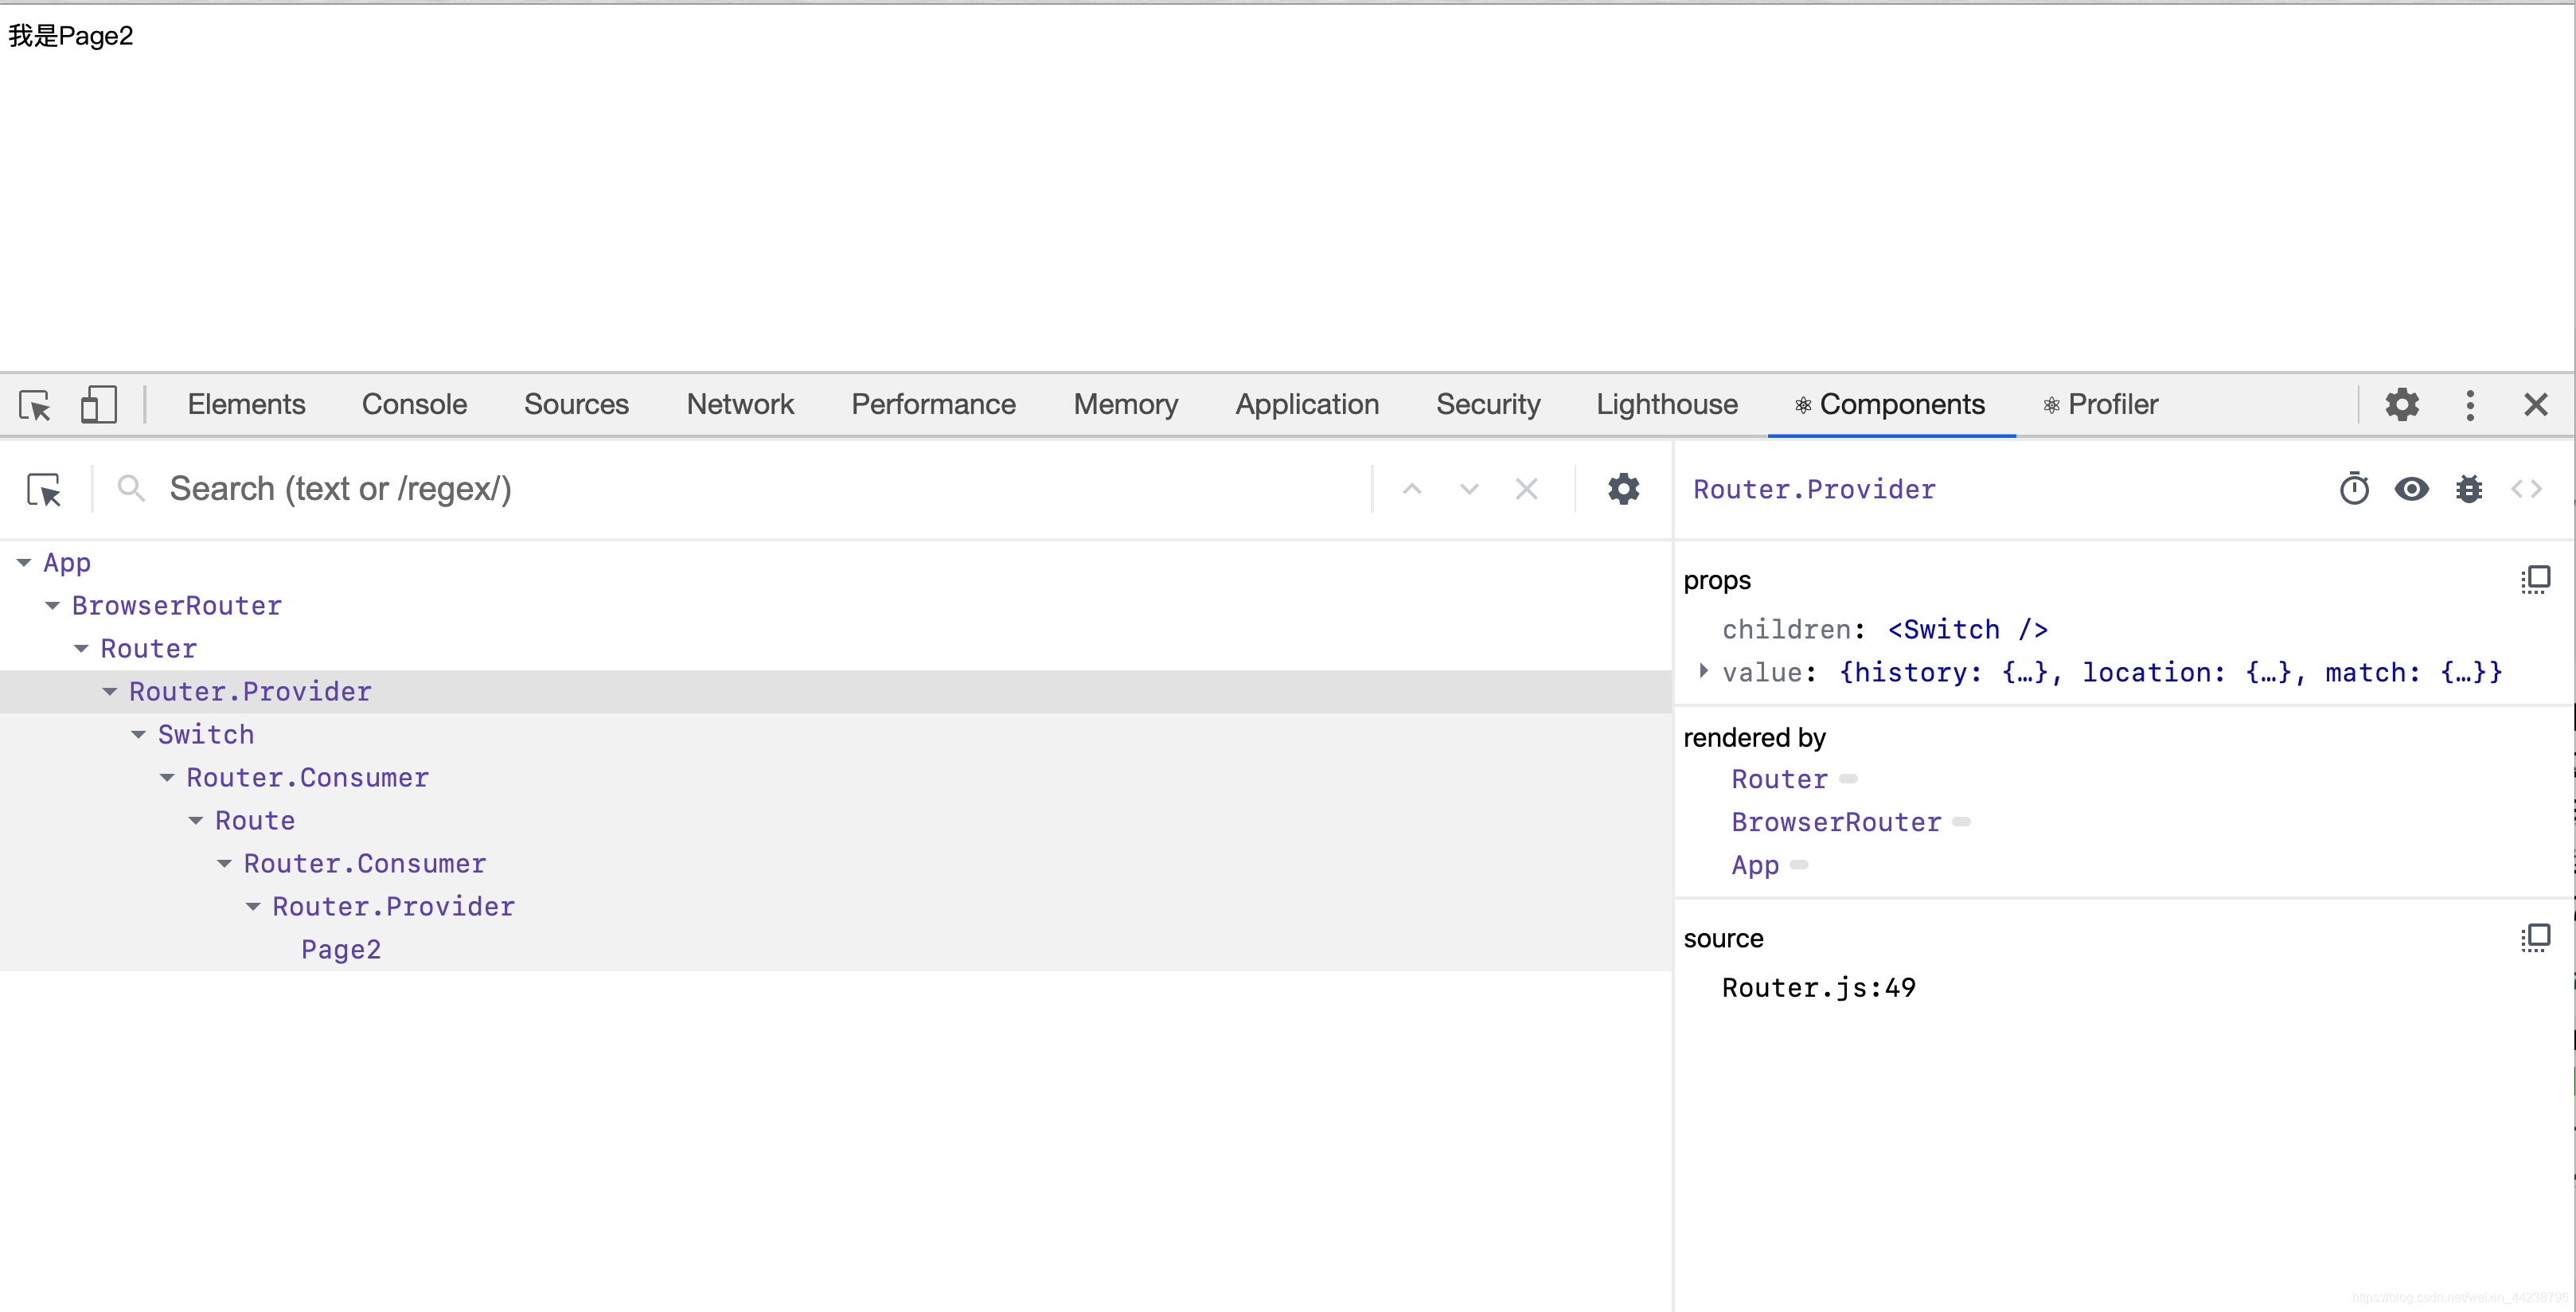Open the Memory tab
This screenshot has width=2576, height=1312.
(1125, 405)
